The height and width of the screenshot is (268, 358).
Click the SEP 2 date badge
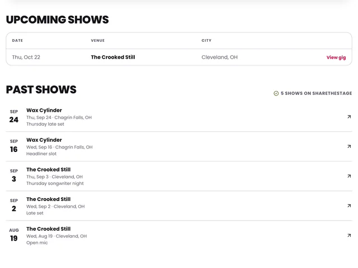click(x=13, y=205)
